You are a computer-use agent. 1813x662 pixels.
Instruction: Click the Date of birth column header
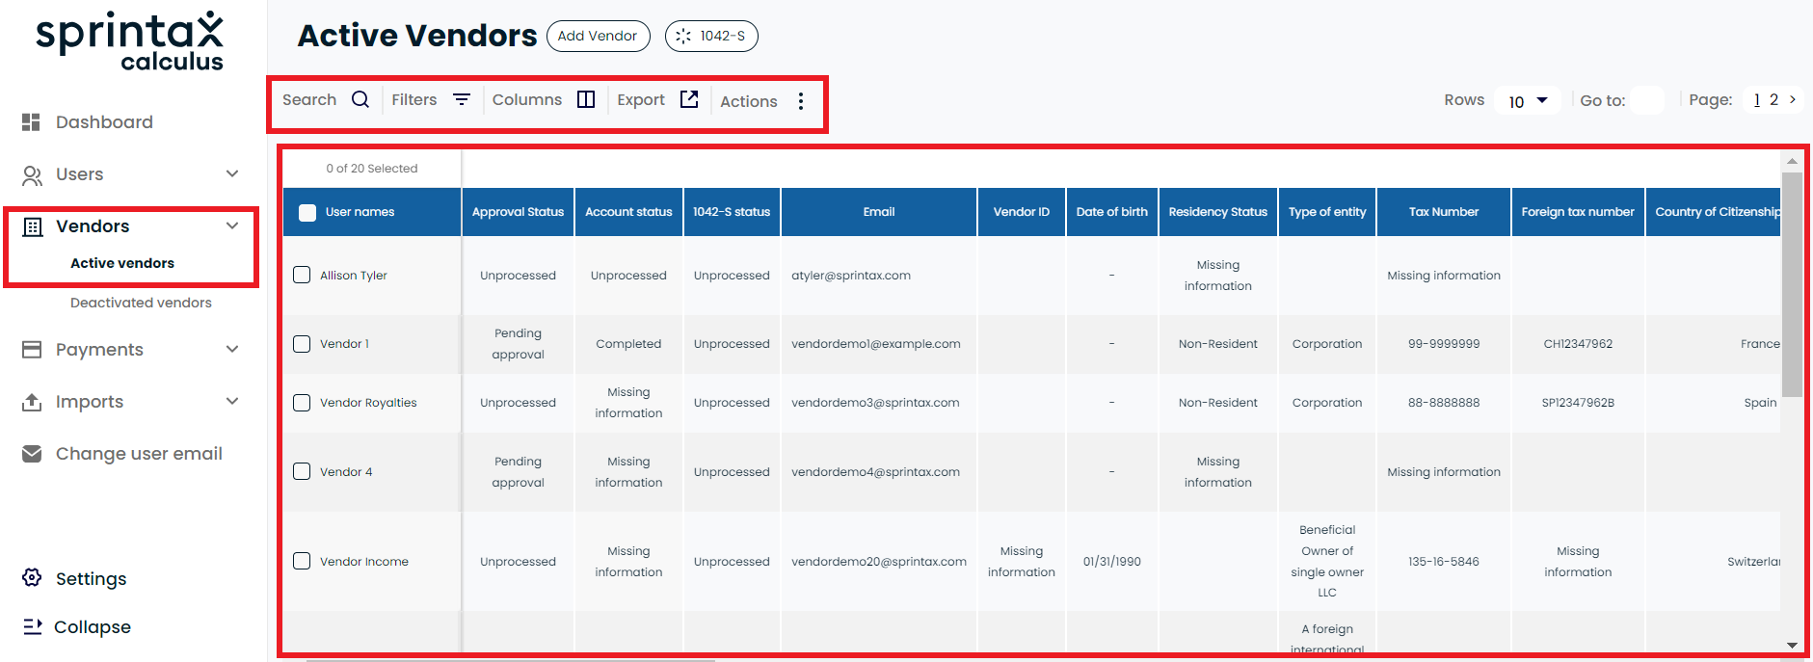coord(1112,212)
